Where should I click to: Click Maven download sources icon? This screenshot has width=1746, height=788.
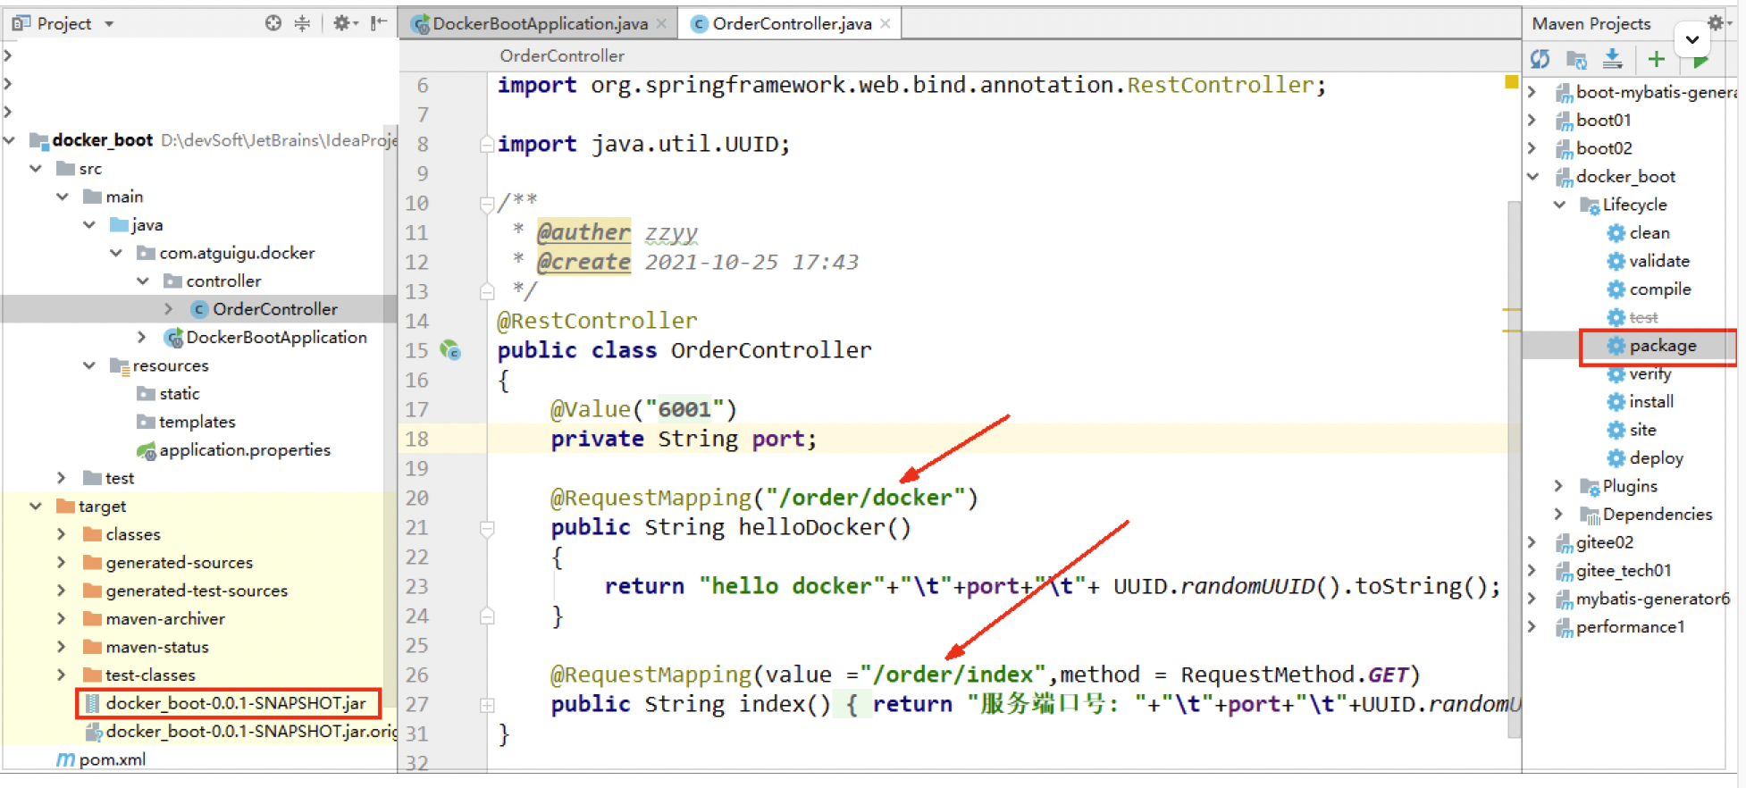point(1612,59)
